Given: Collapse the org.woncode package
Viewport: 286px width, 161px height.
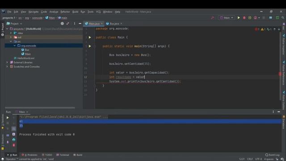Looking at the screenshot, I should click(15, 46).
